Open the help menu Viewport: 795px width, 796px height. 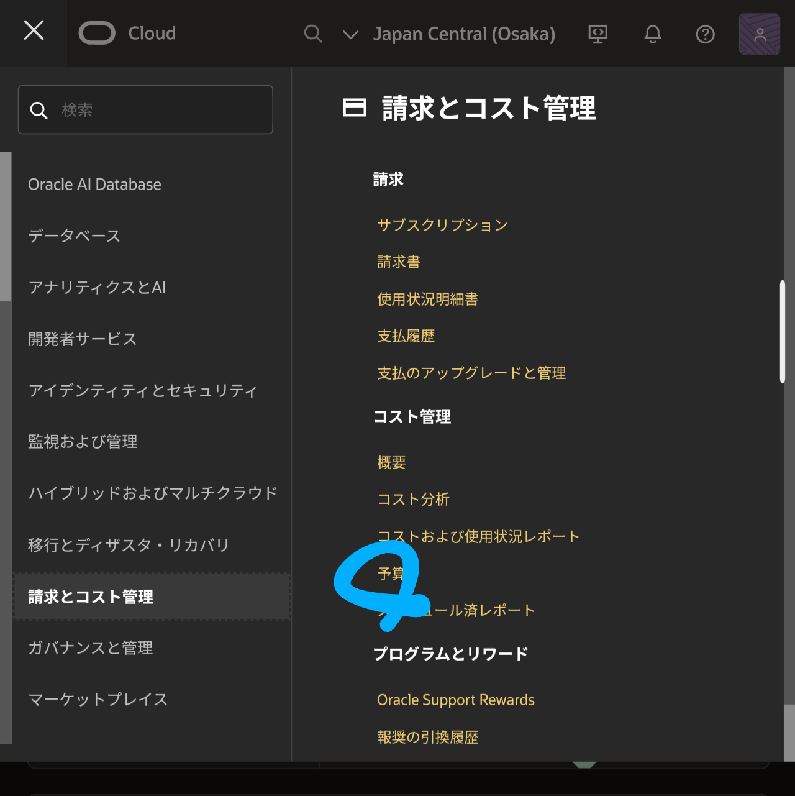coord(705,34)
